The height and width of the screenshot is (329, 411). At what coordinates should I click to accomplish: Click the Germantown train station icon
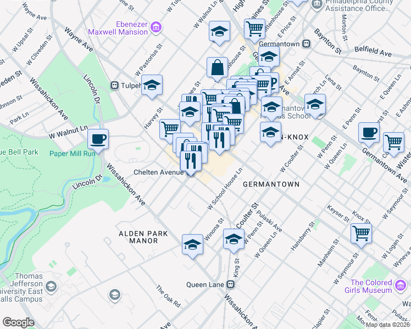306,44
